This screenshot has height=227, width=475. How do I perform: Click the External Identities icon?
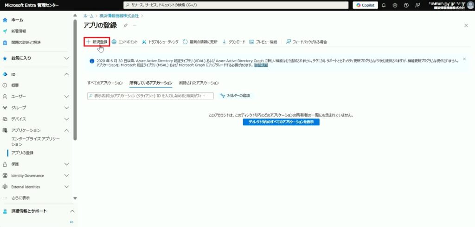pos(5,187)
